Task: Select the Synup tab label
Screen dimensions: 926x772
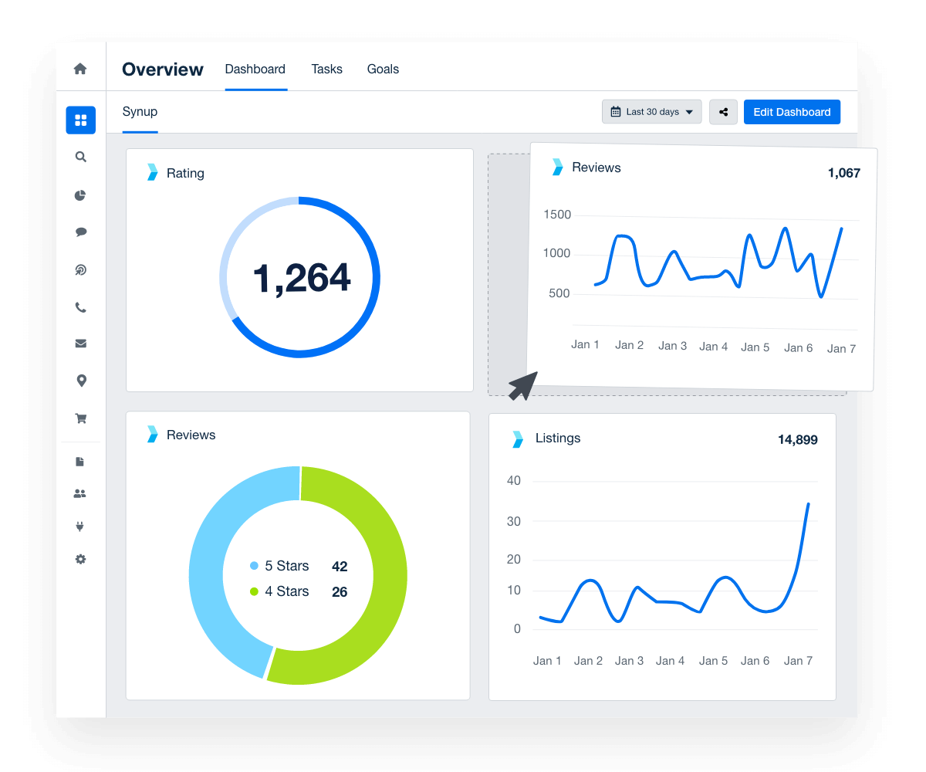Action: click(140, 111)
